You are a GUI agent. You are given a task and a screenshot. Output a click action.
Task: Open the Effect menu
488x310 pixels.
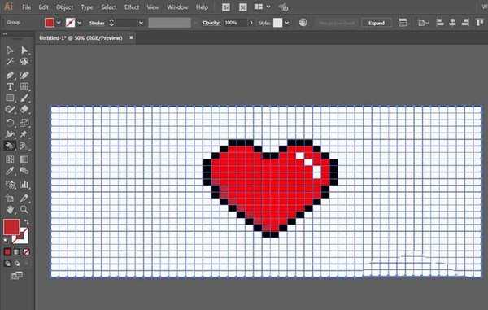click(132, 7)
